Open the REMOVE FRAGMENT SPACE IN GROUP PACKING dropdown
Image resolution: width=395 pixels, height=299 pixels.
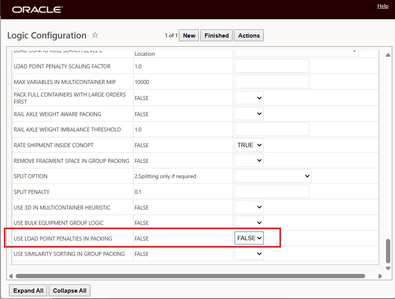tap(249, 160)
